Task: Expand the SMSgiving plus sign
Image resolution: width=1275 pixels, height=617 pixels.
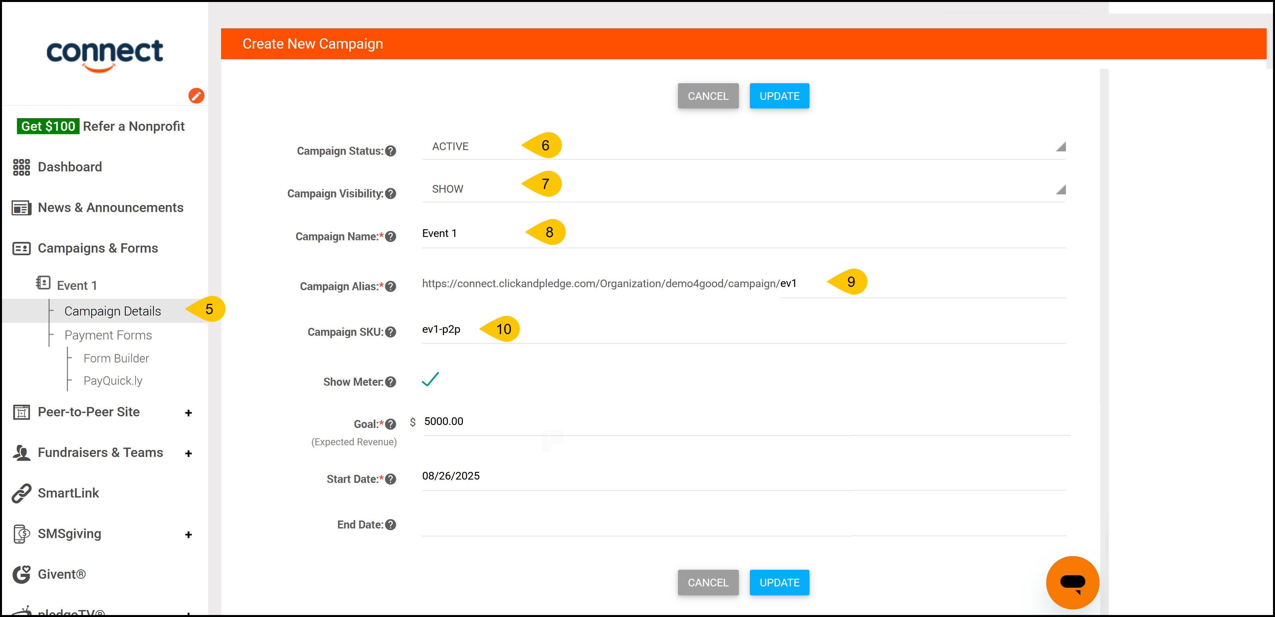Action: (x=188, y=534)
